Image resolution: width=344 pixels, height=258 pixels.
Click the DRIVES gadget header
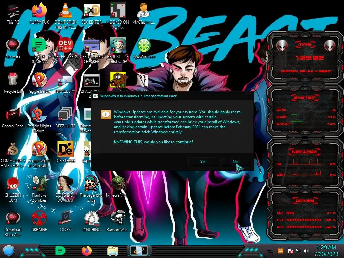305,201
